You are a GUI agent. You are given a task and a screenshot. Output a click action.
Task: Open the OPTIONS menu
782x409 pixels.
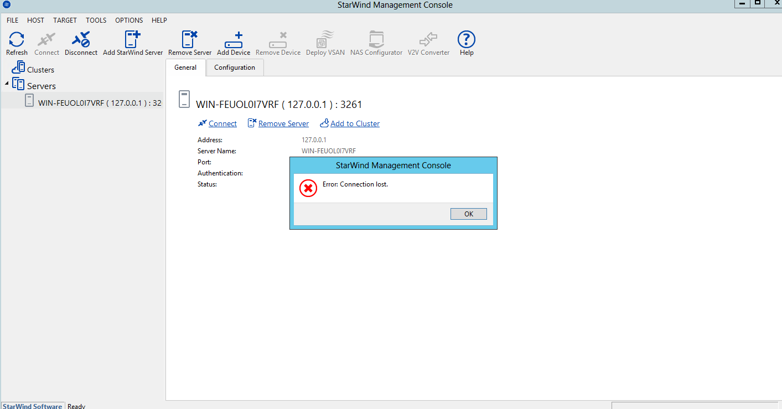coord(129,20)
